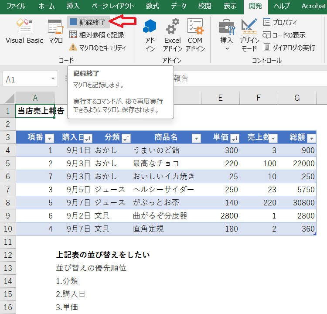Toggle デザインモード (Design Mode)
Screen dimensions: 327x314
tap(249, 35)
